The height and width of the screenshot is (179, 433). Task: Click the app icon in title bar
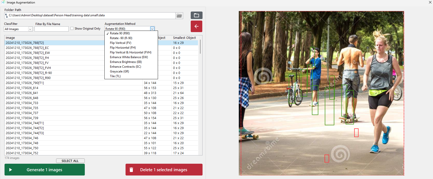click(3, 2)
